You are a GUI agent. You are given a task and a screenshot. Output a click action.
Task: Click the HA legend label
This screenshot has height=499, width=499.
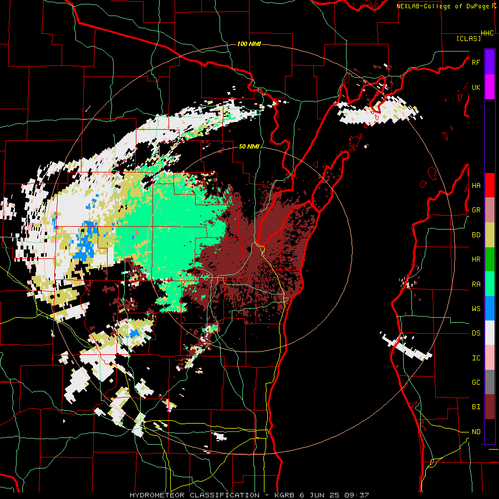pyautogui.click(x=476, y=186)
